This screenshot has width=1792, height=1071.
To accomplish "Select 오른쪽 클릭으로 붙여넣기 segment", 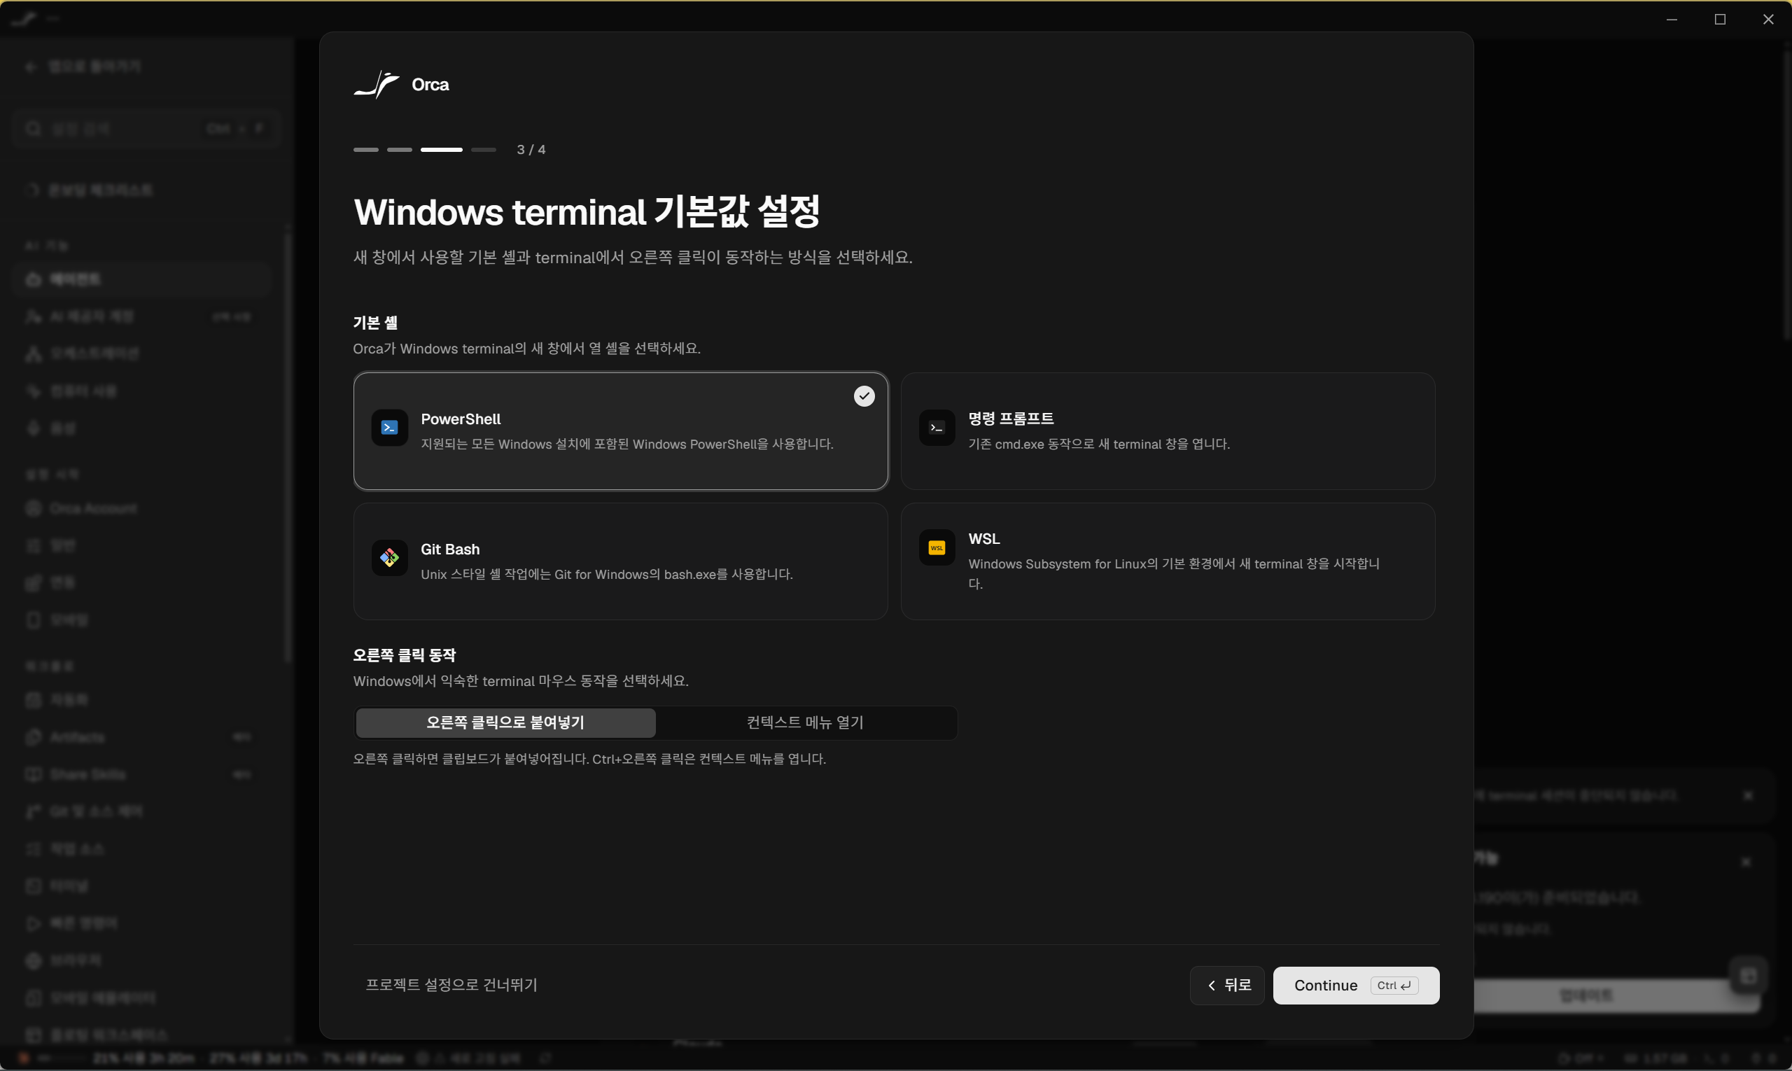I will (505, 722).
